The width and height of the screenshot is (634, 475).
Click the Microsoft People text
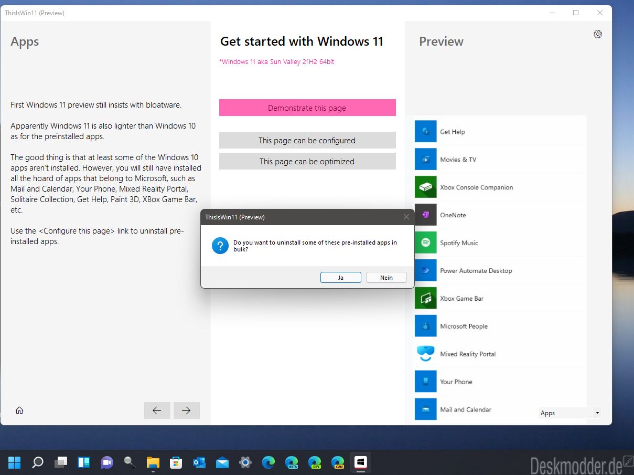tap(464, 326)
